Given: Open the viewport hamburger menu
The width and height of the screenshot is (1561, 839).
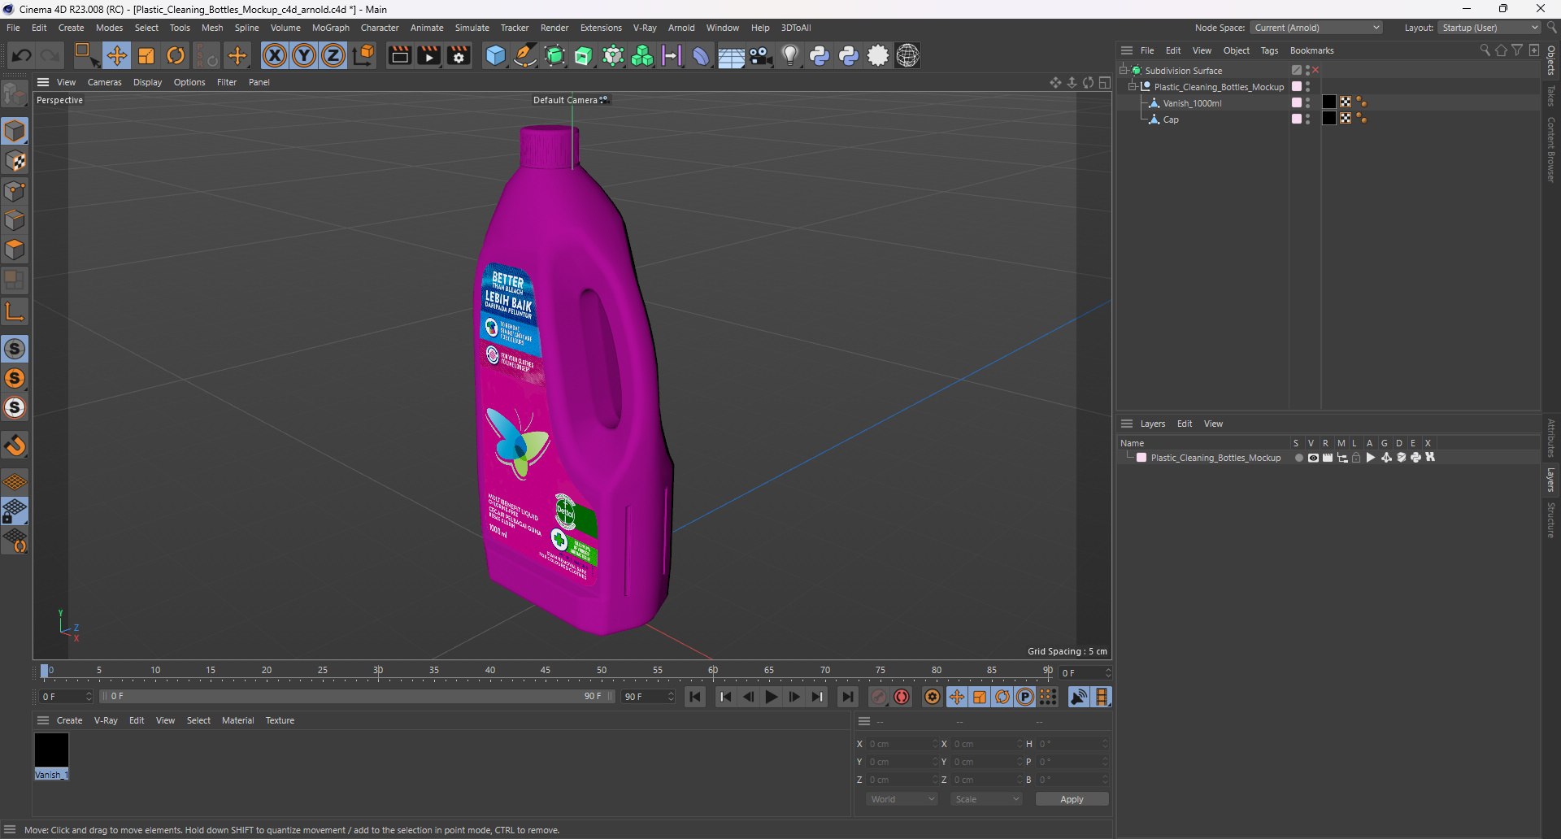Looking at the screenshot, I should click(43, 82).
